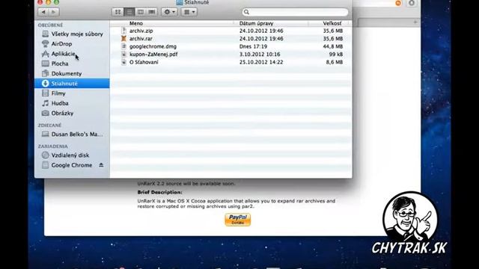Click the AirDrop sidebar icon
Image resolution: width=479 pixels, height=269 pixels.
pos(45,44)
